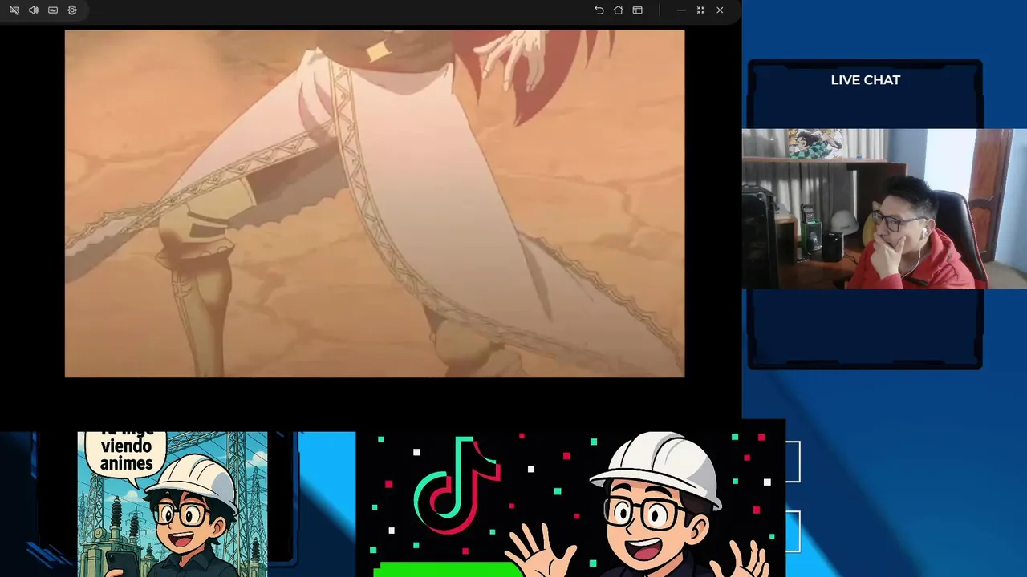Open settings via the gear icon
Image resolution: width=1027 pixels, height=577 pixels.
click(x=72, y=10)
